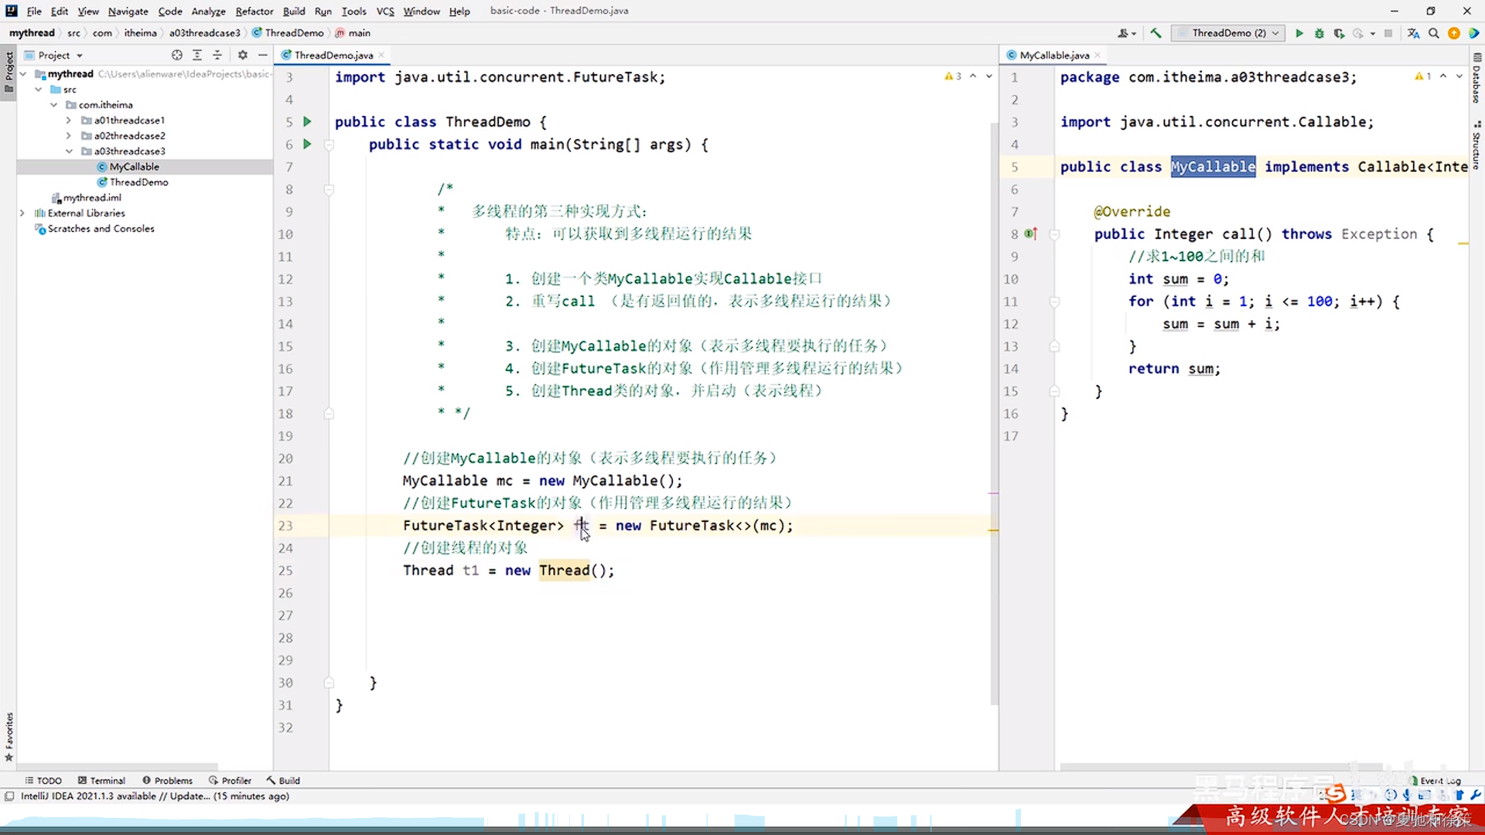Screen dimensions: 1485x835
Task: Click the Build project hammer icon
Action: tap(1156, 33)
